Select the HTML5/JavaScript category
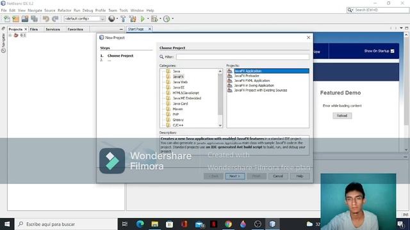The width and height of the screenshot is (410, 230). [186, 93]
